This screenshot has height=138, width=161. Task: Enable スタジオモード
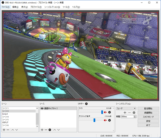[148, 117]
